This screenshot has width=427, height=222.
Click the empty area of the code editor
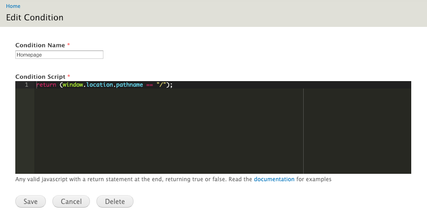169,131
